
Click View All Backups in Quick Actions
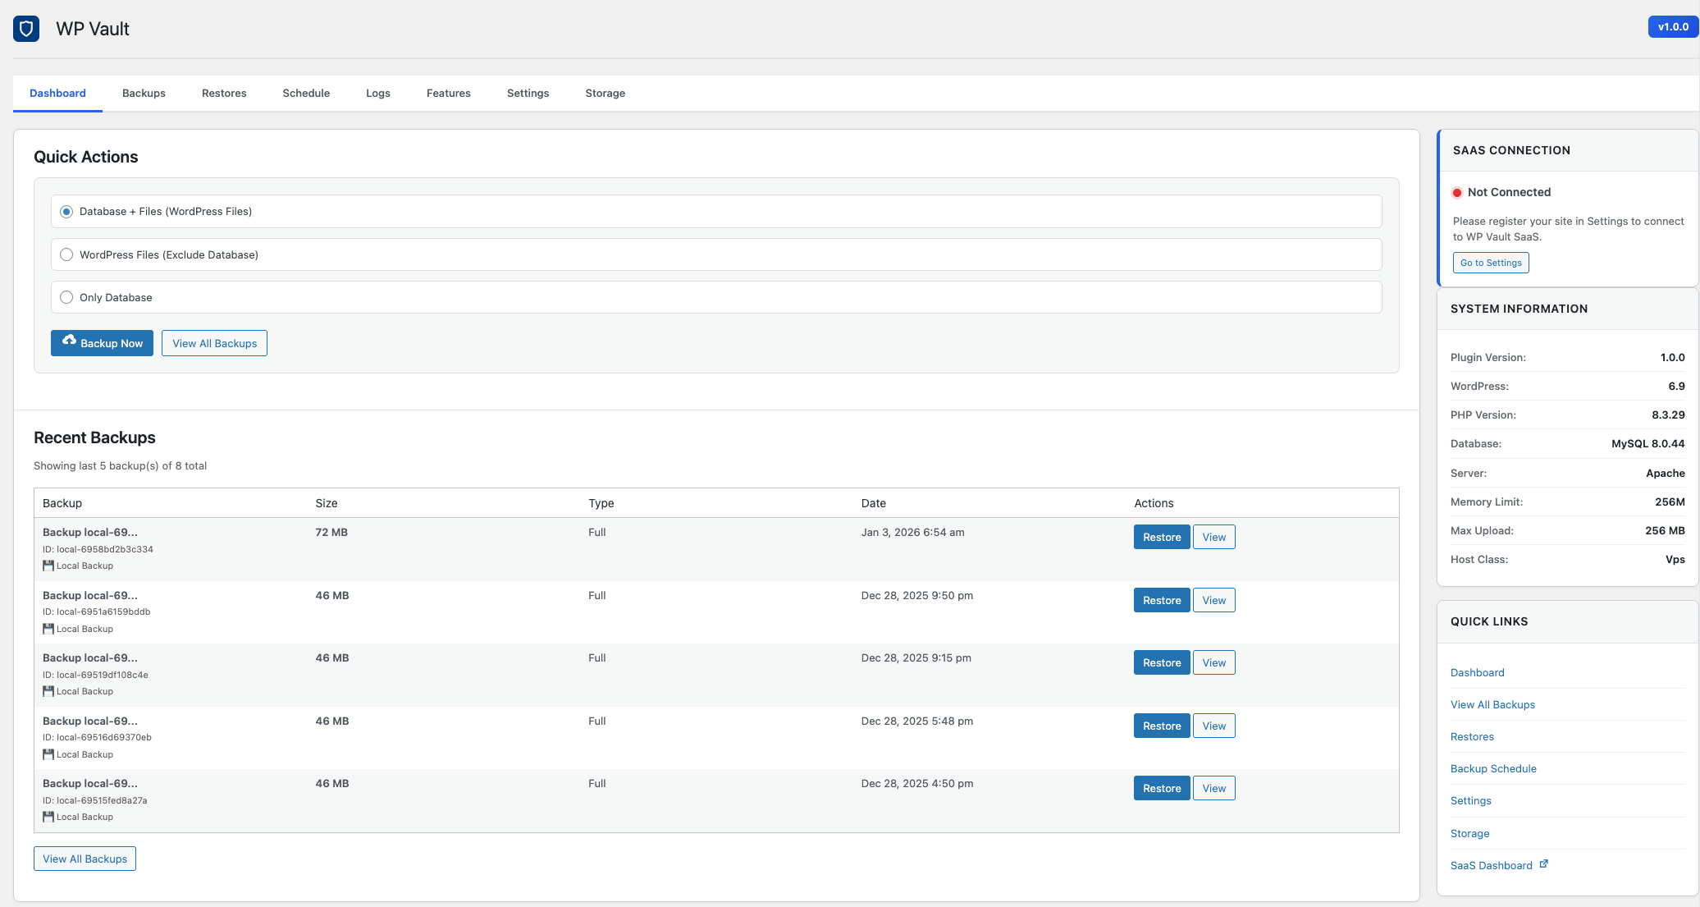click(x=214, y=343)
